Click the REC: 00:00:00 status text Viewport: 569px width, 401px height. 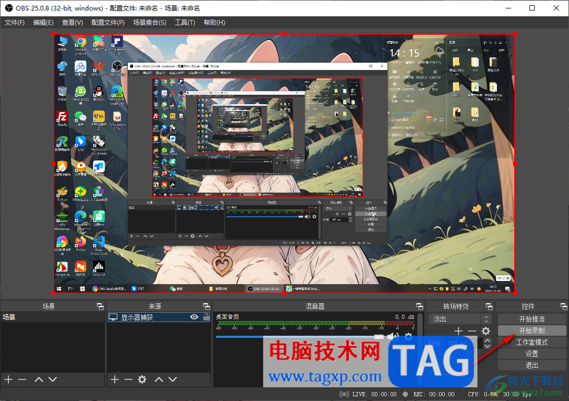click(434, 394)
